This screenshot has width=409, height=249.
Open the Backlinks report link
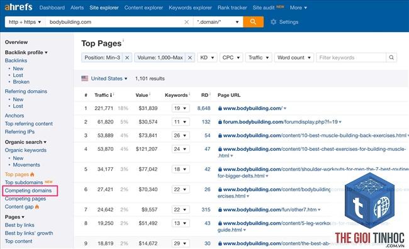[16, 60]
